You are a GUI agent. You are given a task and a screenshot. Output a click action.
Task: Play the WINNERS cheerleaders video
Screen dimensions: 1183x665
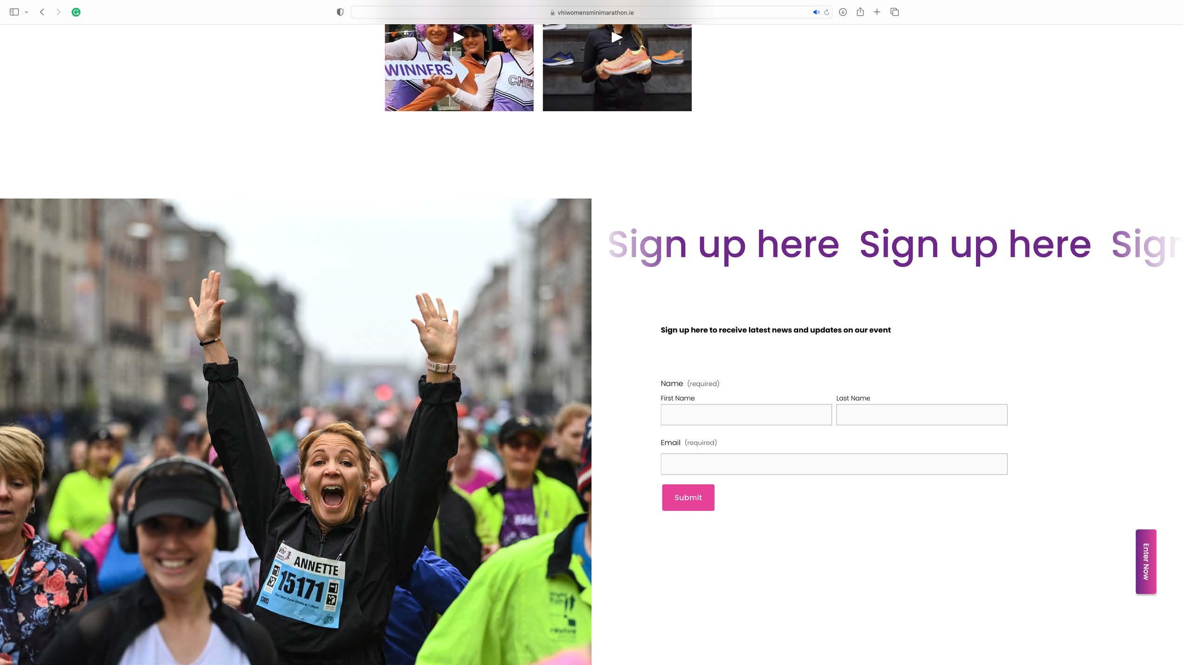458,38
